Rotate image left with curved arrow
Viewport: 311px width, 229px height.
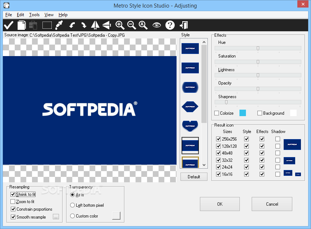point(72,25)
